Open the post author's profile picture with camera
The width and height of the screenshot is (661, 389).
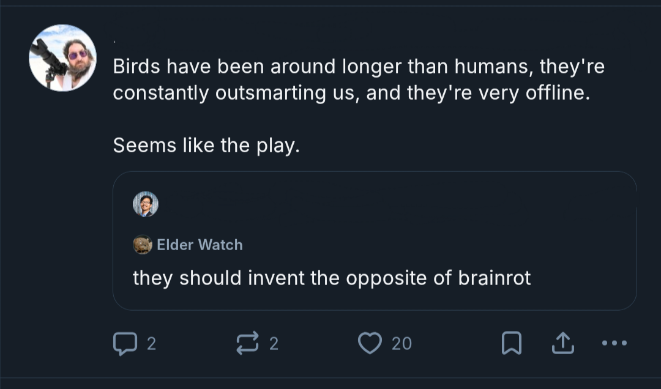coord(62,58)
